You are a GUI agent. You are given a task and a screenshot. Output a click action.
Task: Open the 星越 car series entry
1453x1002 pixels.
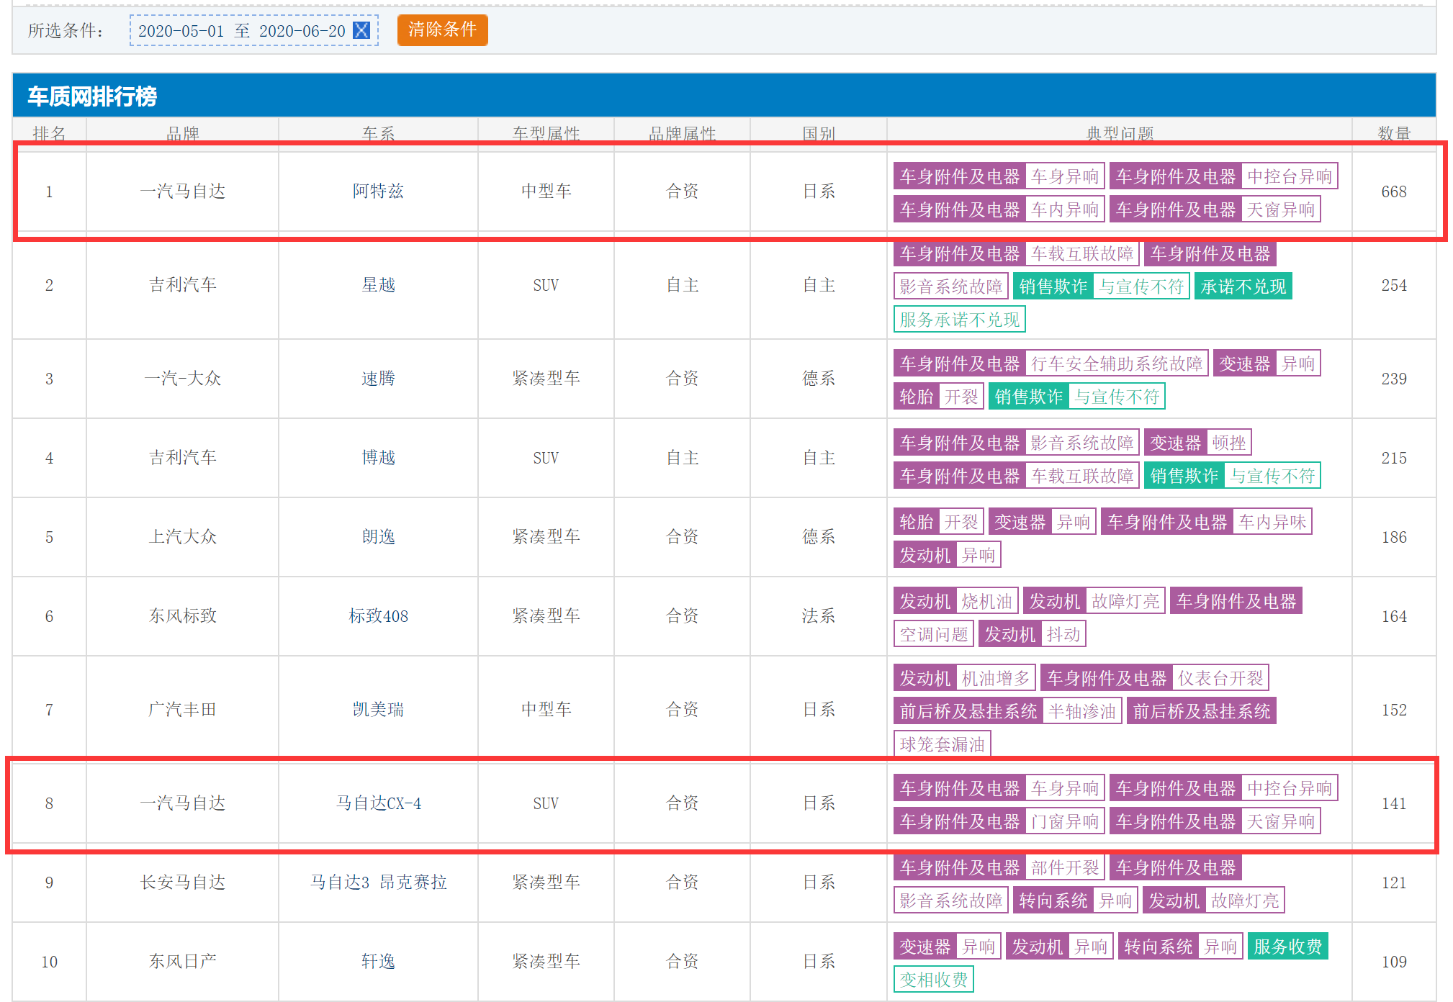pos(378,285)
